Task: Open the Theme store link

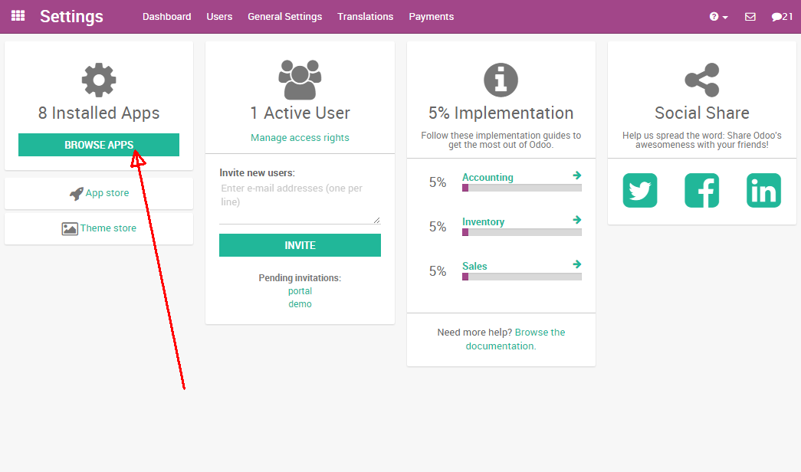Action: [x=108, y=228]
